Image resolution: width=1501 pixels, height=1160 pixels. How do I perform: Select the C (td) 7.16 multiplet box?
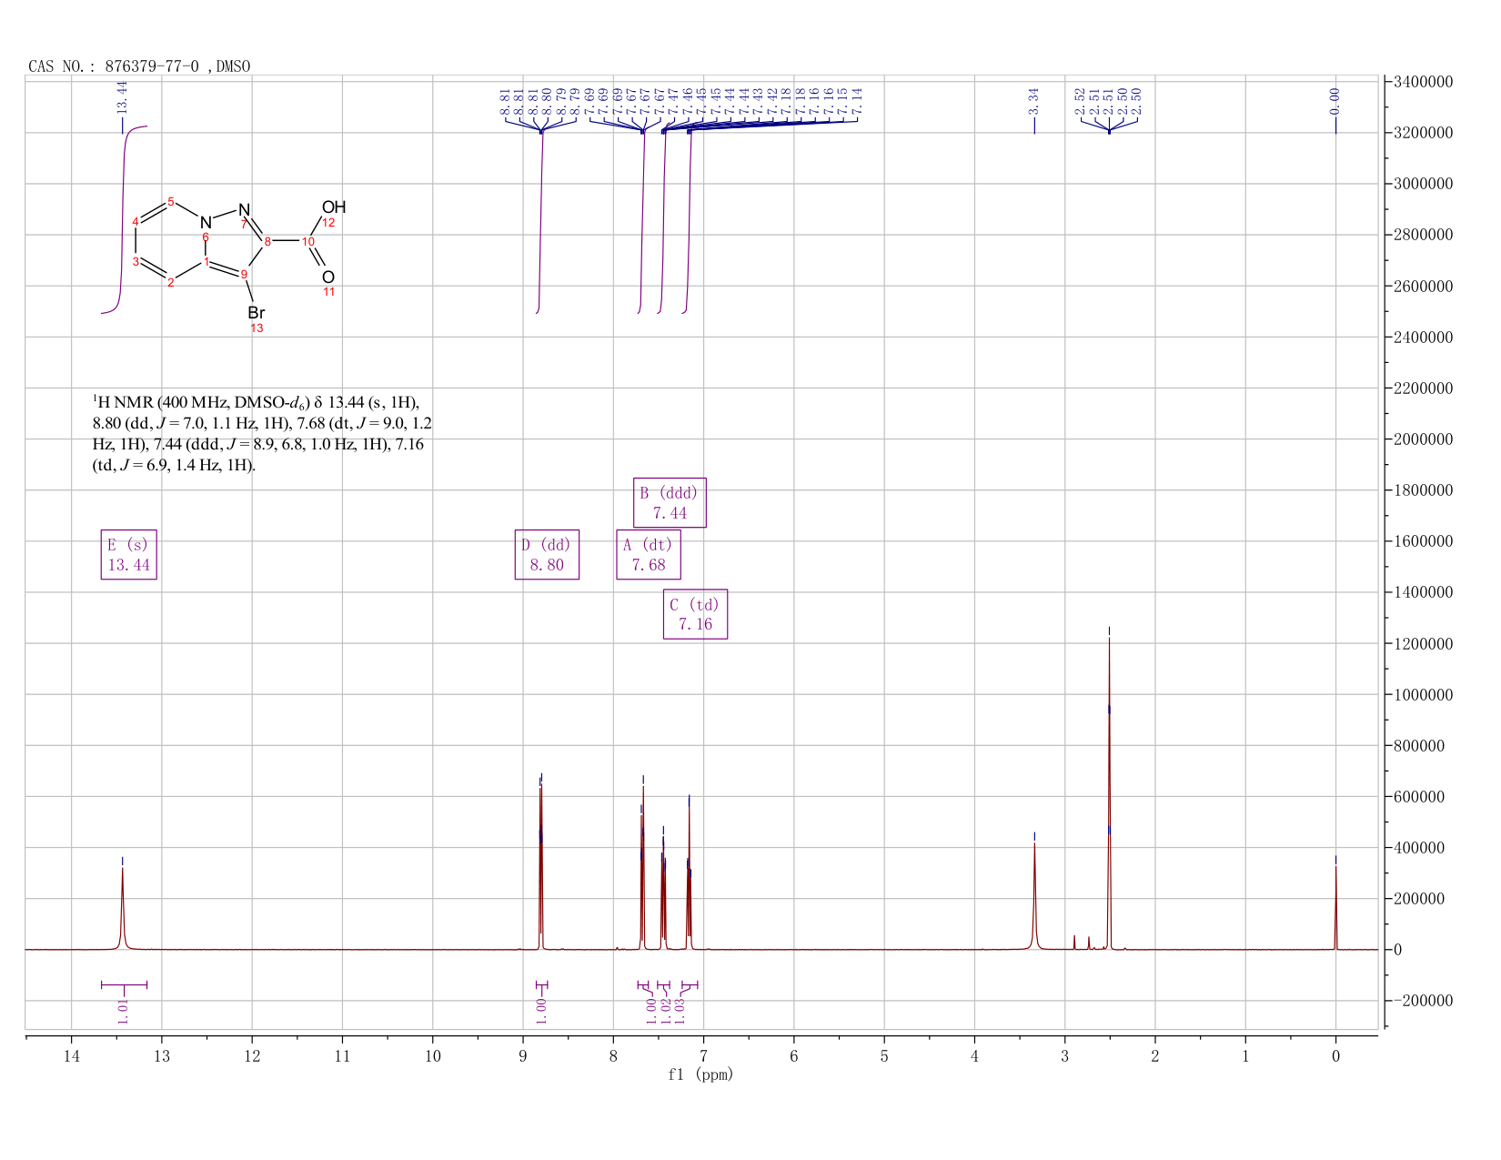pyautogui.click(x=695, y=614)
